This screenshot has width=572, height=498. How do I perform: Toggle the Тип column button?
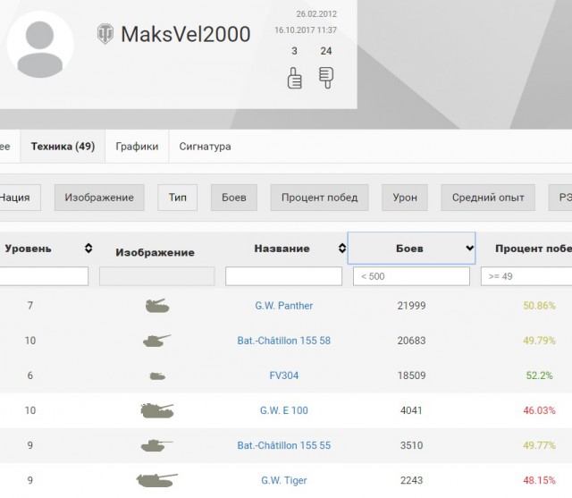[177, 198]
